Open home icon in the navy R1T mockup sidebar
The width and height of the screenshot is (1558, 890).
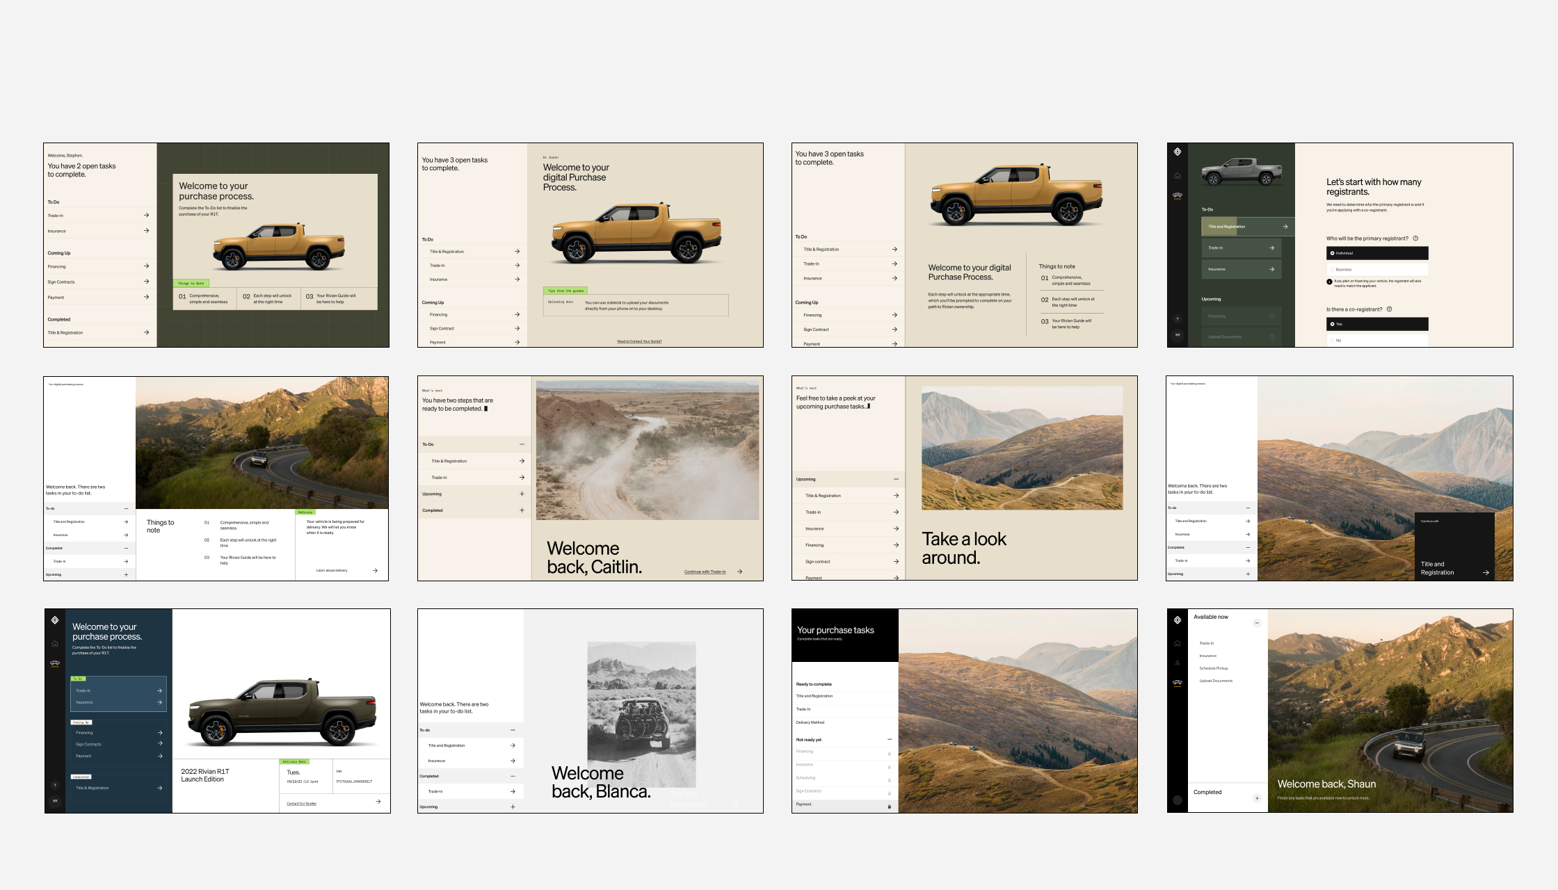[x=55, y=644]
